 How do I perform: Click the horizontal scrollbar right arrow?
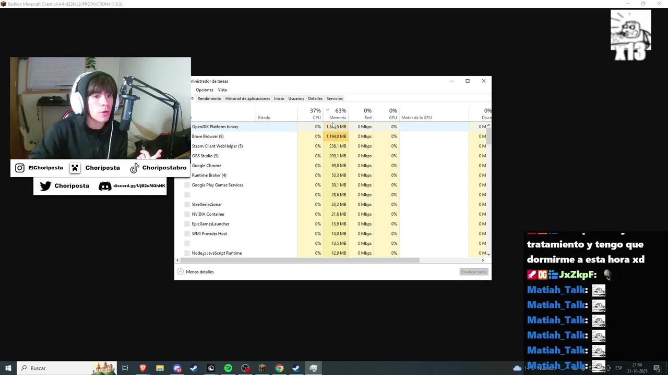point(483,260)
